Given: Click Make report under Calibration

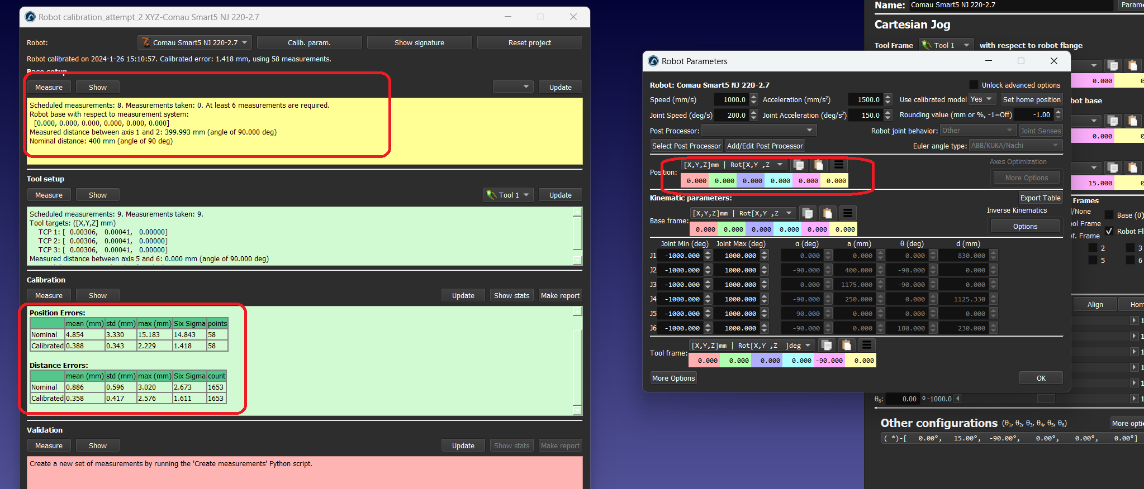Looking at the screenshot, I should (560, 295).
